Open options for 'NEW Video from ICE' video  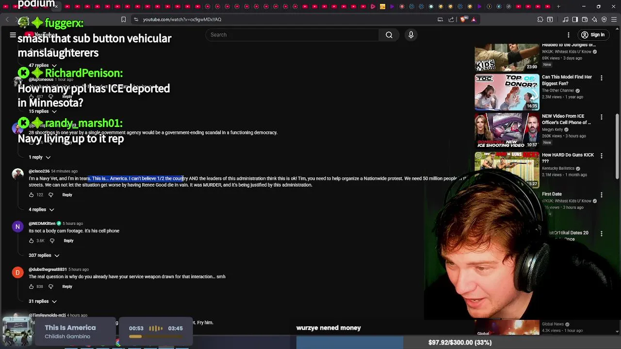click(x=602, y=117)
